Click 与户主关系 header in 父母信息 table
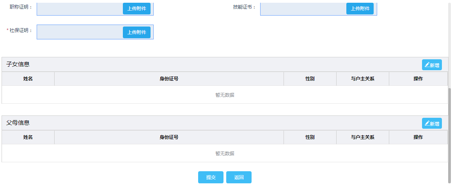Screen dimensions: 454x188 362,137
